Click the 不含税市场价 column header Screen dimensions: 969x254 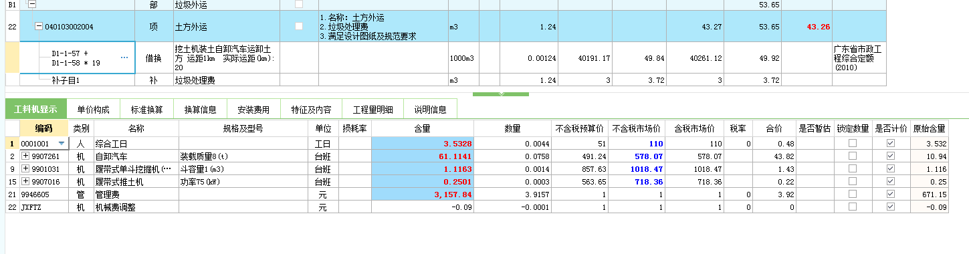point(637,128)
